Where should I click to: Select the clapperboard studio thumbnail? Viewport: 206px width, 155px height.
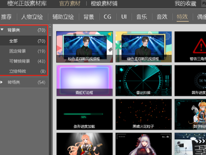tap(190, 144)
